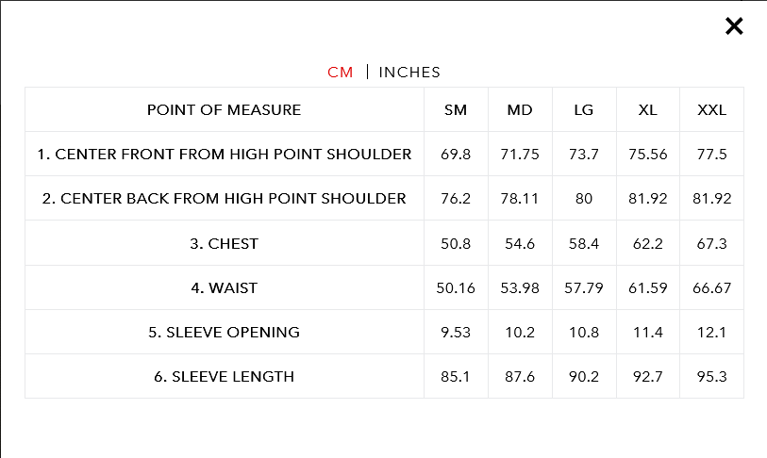
Task: Click the MD sleeve opening value 10.2
Action: [x=520, y=333]
